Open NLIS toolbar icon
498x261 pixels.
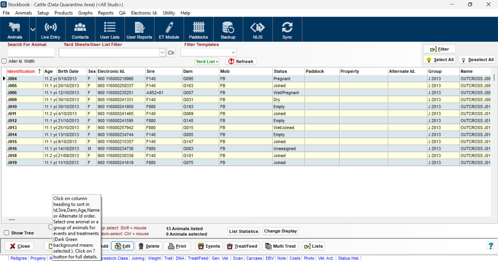click(x=258, y=30)
